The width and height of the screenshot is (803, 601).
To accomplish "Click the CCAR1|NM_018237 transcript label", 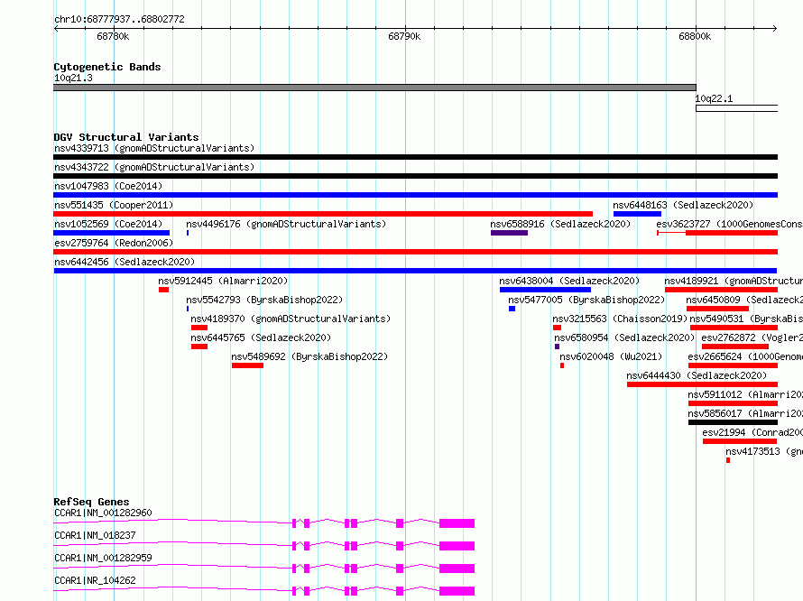I will click(95, 535).
